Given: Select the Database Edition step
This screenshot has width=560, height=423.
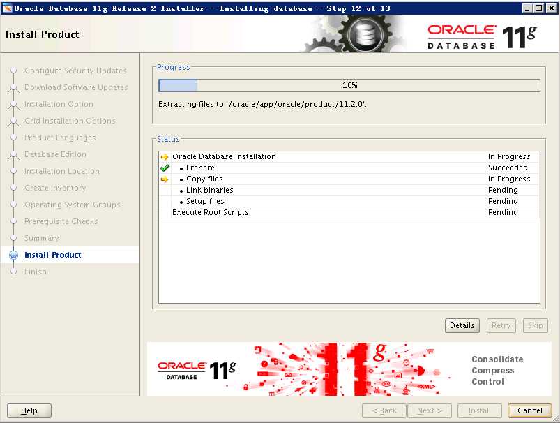Looking at the screenshot, I should (x=55, y=154).
